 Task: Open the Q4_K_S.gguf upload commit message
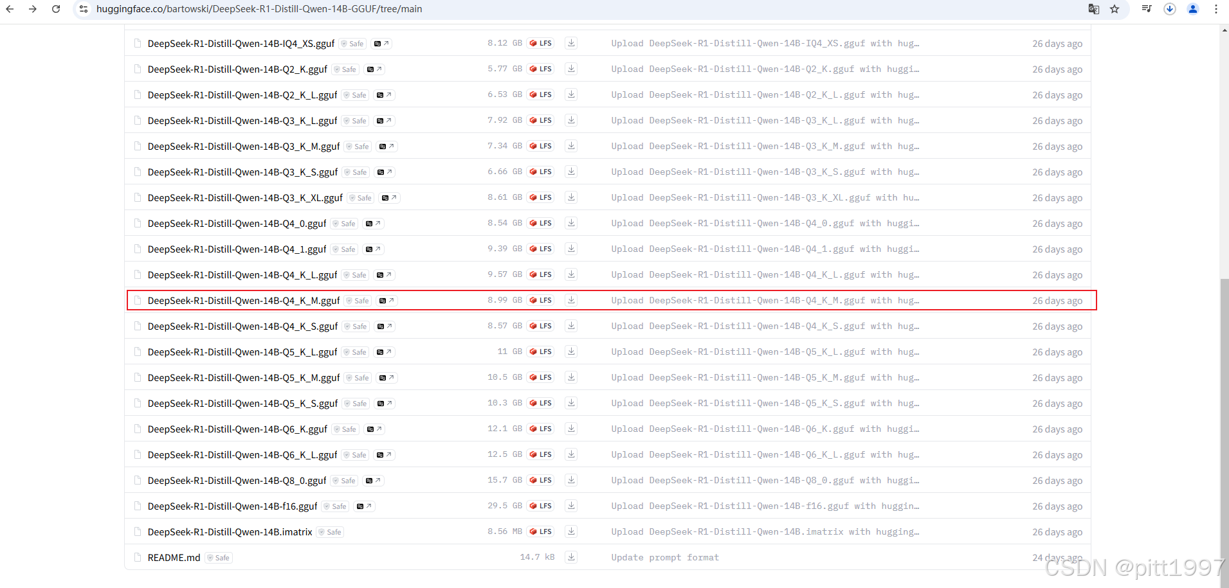pyautogui.click(x=765, y=326)
